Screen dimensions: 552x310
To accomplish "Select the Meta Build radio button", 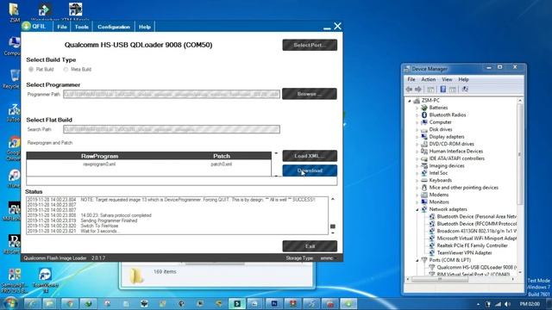I will pyautogui.click(x=66, y=69).
